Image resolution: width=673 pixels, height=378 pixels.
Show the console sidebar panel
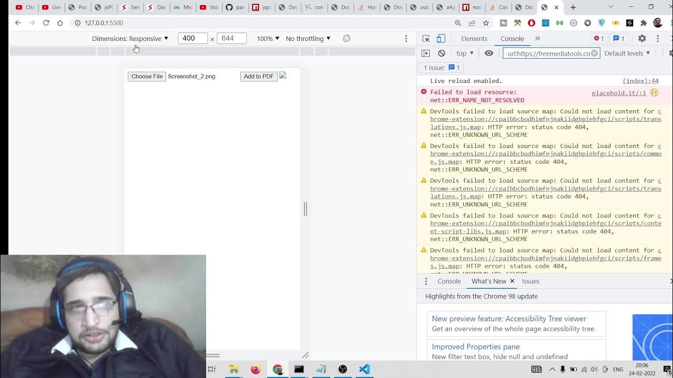pyautogui.click(x=426, y=53)
